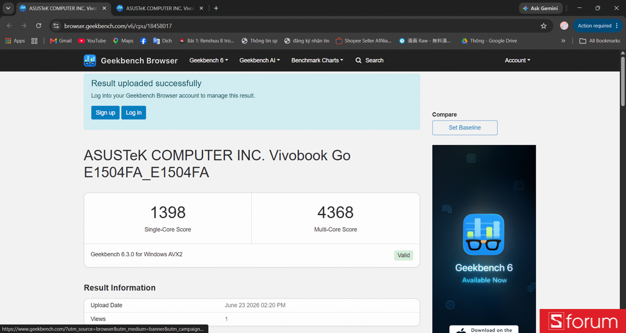Open the Thông - Google Drive bookmark
The image size is (626, 333).
click(489, 41)
